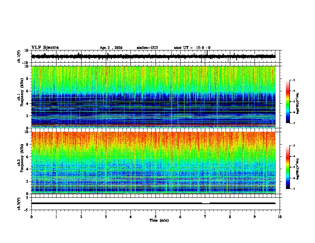Click the "station=OUI" label

point(147,48)
